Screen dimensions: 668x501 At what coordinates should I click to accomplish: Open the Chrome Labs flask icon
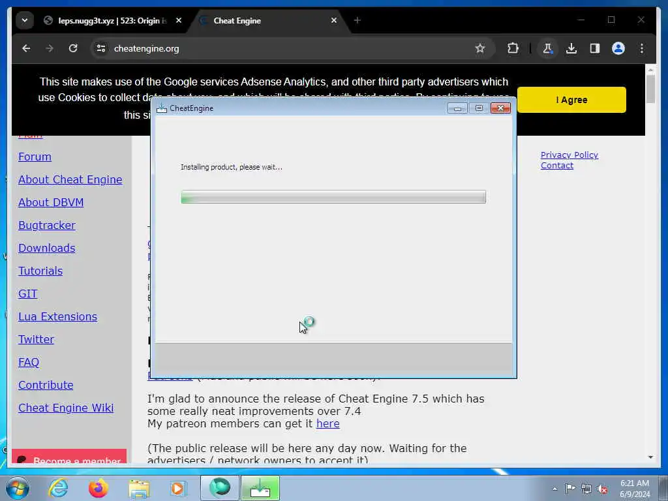pos(548,48)
